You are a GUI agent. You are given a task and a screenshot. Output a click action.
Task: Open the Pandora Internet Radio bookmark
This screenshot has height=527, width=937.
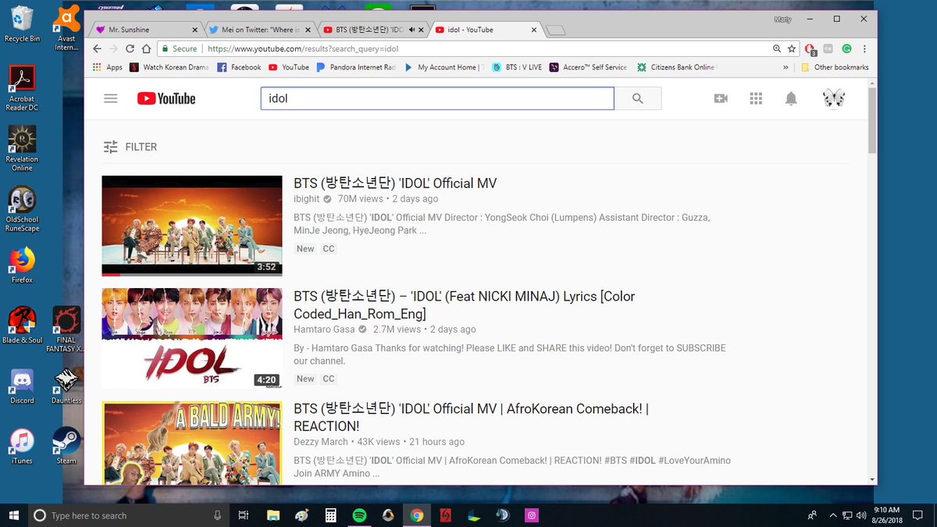(356, 67)
